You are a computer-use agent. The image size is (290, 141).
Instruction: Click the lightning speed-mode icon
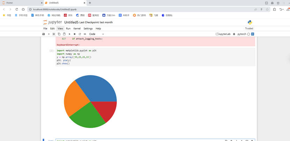point(261,9)
